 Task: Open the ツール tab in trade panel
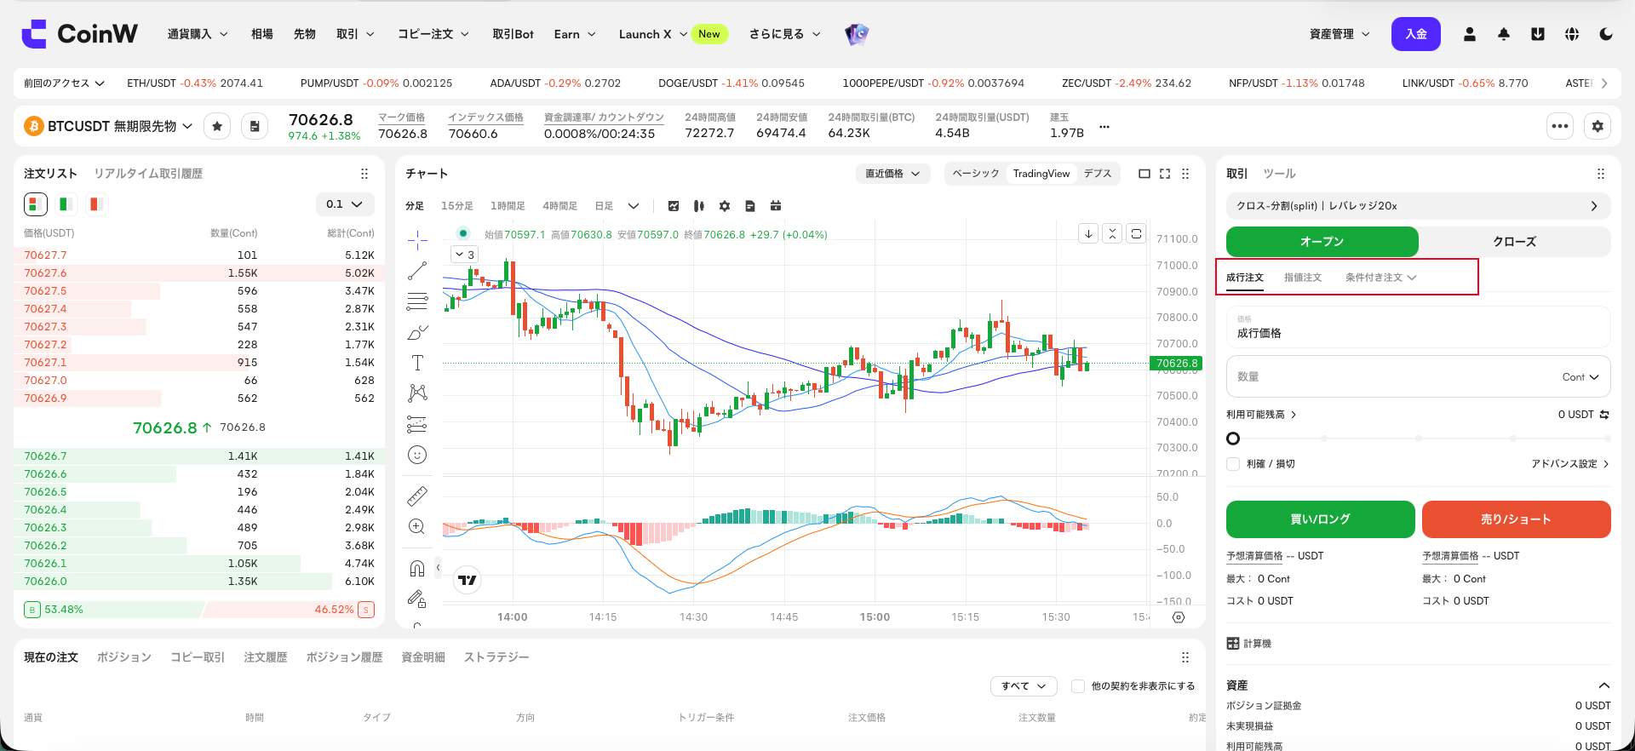click(x=1279, y=174)
